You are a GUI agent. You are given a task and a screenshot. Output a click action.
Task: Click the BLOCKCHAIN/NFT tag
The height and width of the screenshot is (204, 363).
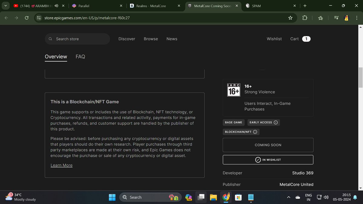tap(241, 132)
